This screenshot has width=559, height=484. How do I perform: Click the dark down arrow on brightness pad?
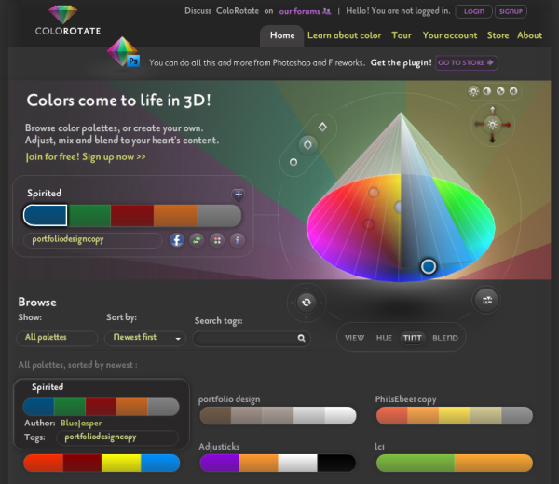(493, 138)
